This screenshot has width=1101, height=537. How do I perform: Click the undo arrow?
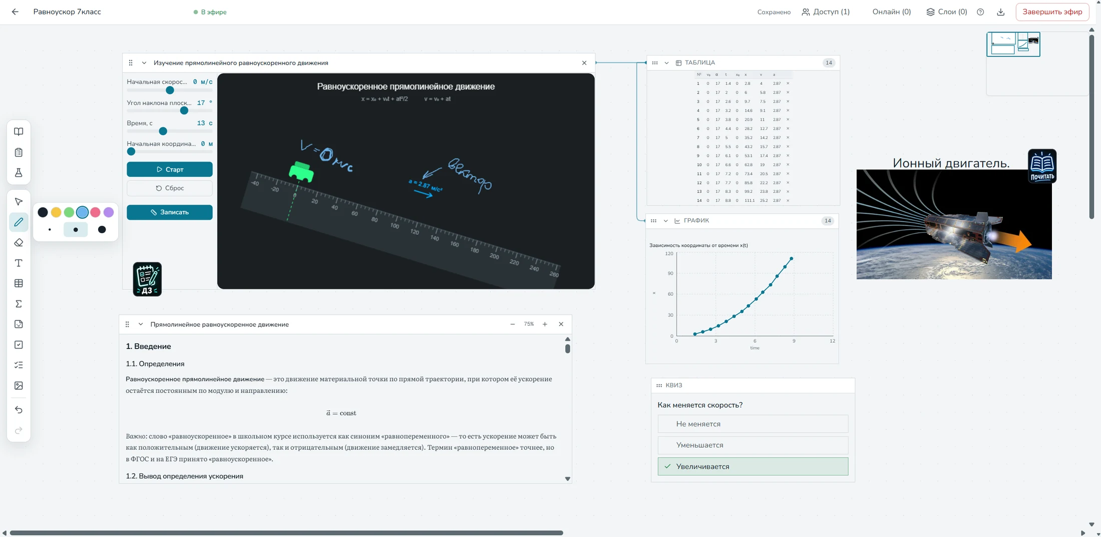[x=19, y=410]
